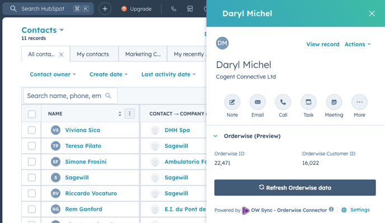
Task: Check the Simone Frosini row checkbox
Action: tap(32, 162)
